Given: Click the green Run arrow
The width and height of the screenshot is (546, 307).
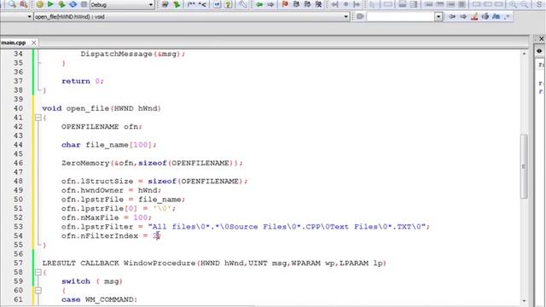Looking at the screenshot, I should [50, 4].
